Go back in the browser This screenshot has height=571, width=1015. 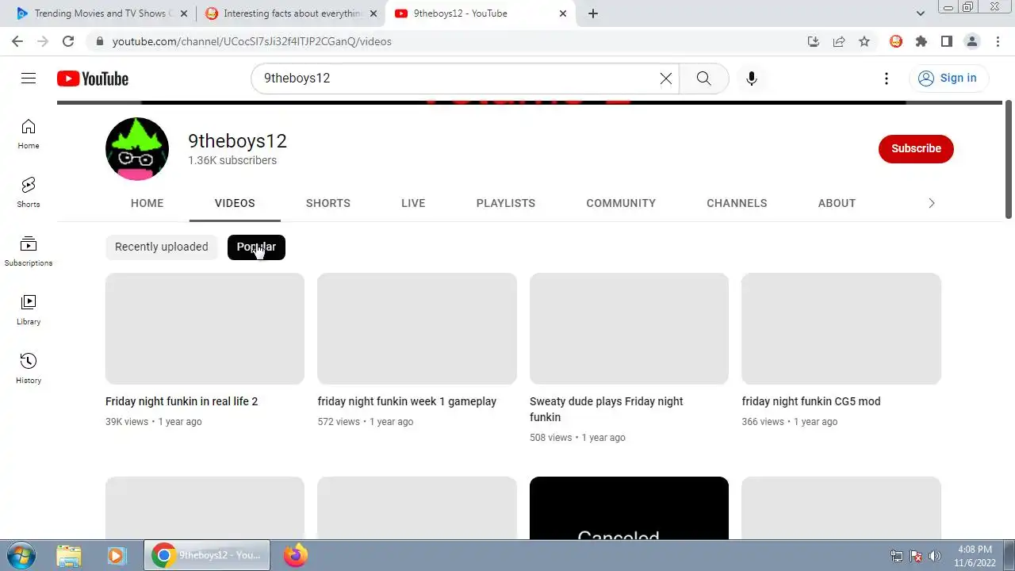coord(17,41)
